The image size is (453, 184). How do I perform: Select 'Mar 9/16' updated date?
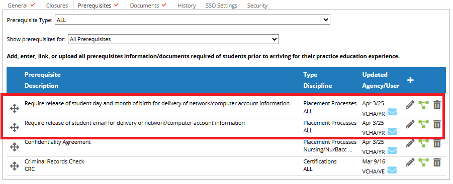click(x=374, y=161)
